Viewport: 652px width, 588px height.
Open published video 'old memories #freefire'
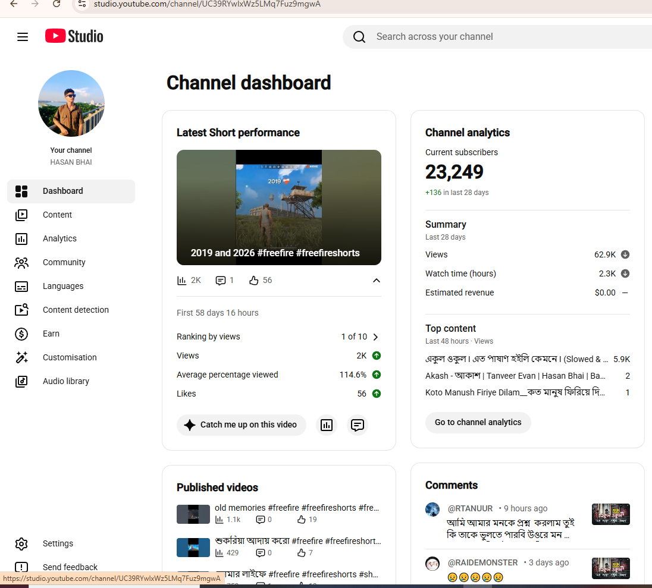pyautogui.click(x=297, y=508)
